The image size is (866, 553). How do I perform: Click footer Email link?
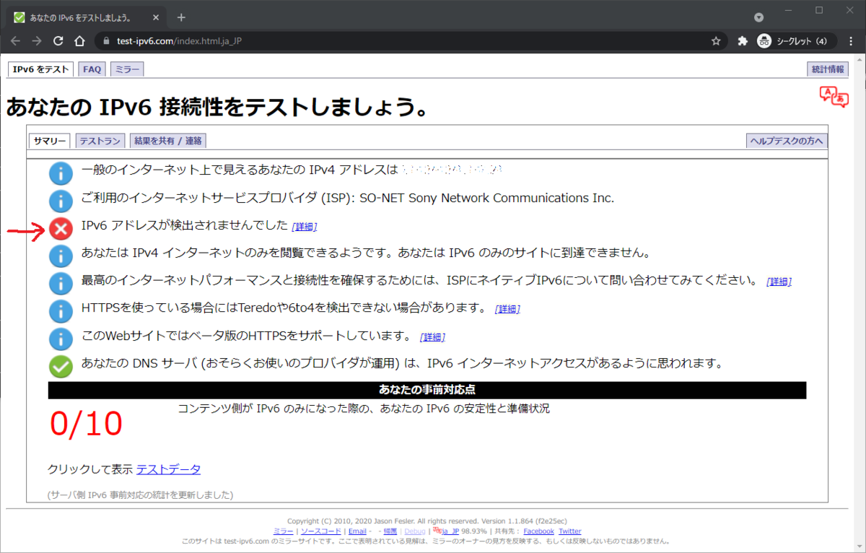point(357,531)
